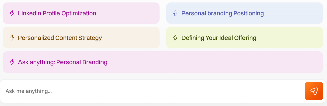Viewport: 327px width, 106px height.
Task: Place cursor on the Ask me anything placeholder
Action: point(29,91)
